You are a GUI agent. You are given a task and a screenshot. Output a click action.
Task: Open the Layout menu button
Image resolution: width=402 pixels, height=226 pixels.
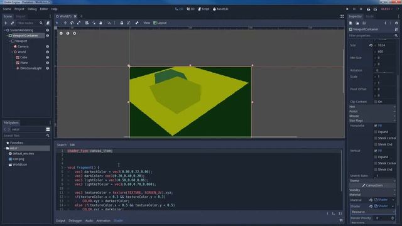click(160, 23)
